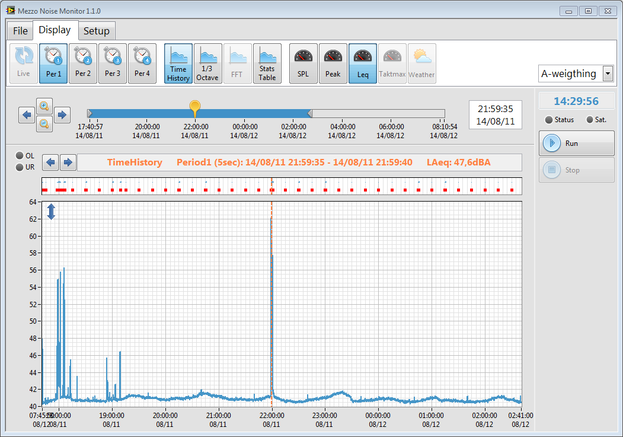
Task: Toggle the Leq measurement display
Action: pos(363,63)
